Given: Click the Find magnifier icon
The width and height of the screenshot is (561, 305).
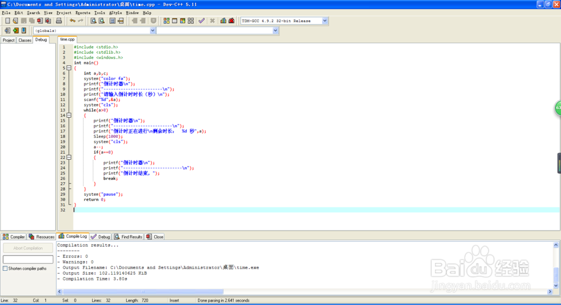Looking at the screenshot, I should [93, 21].
